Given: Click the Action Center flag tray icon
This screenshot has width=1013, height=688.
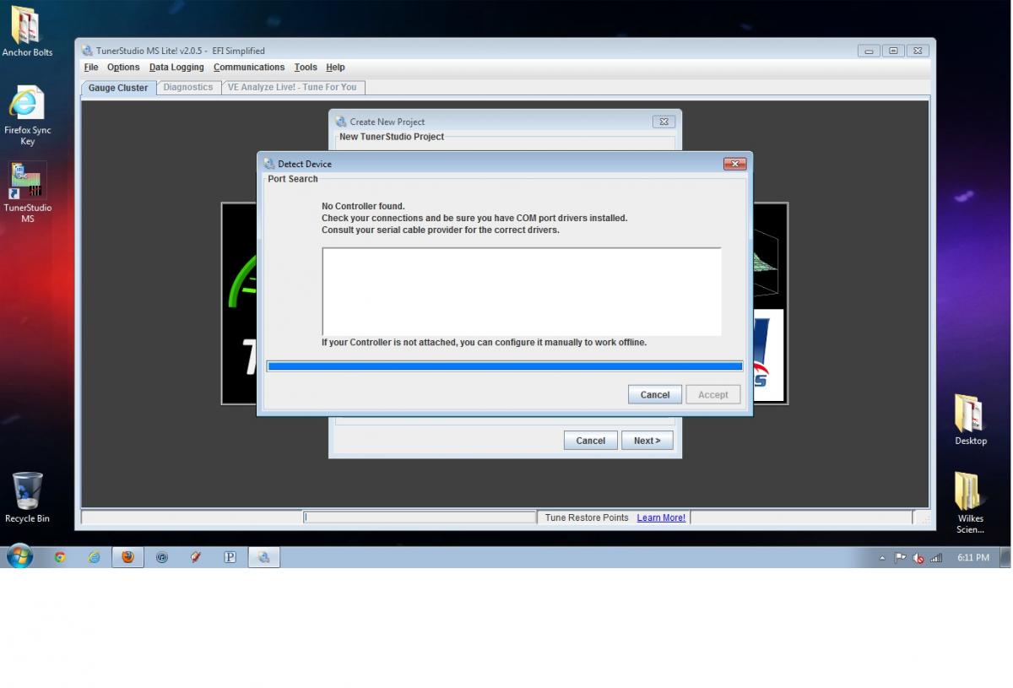Looking at the screenshot, I should point(901,558).
